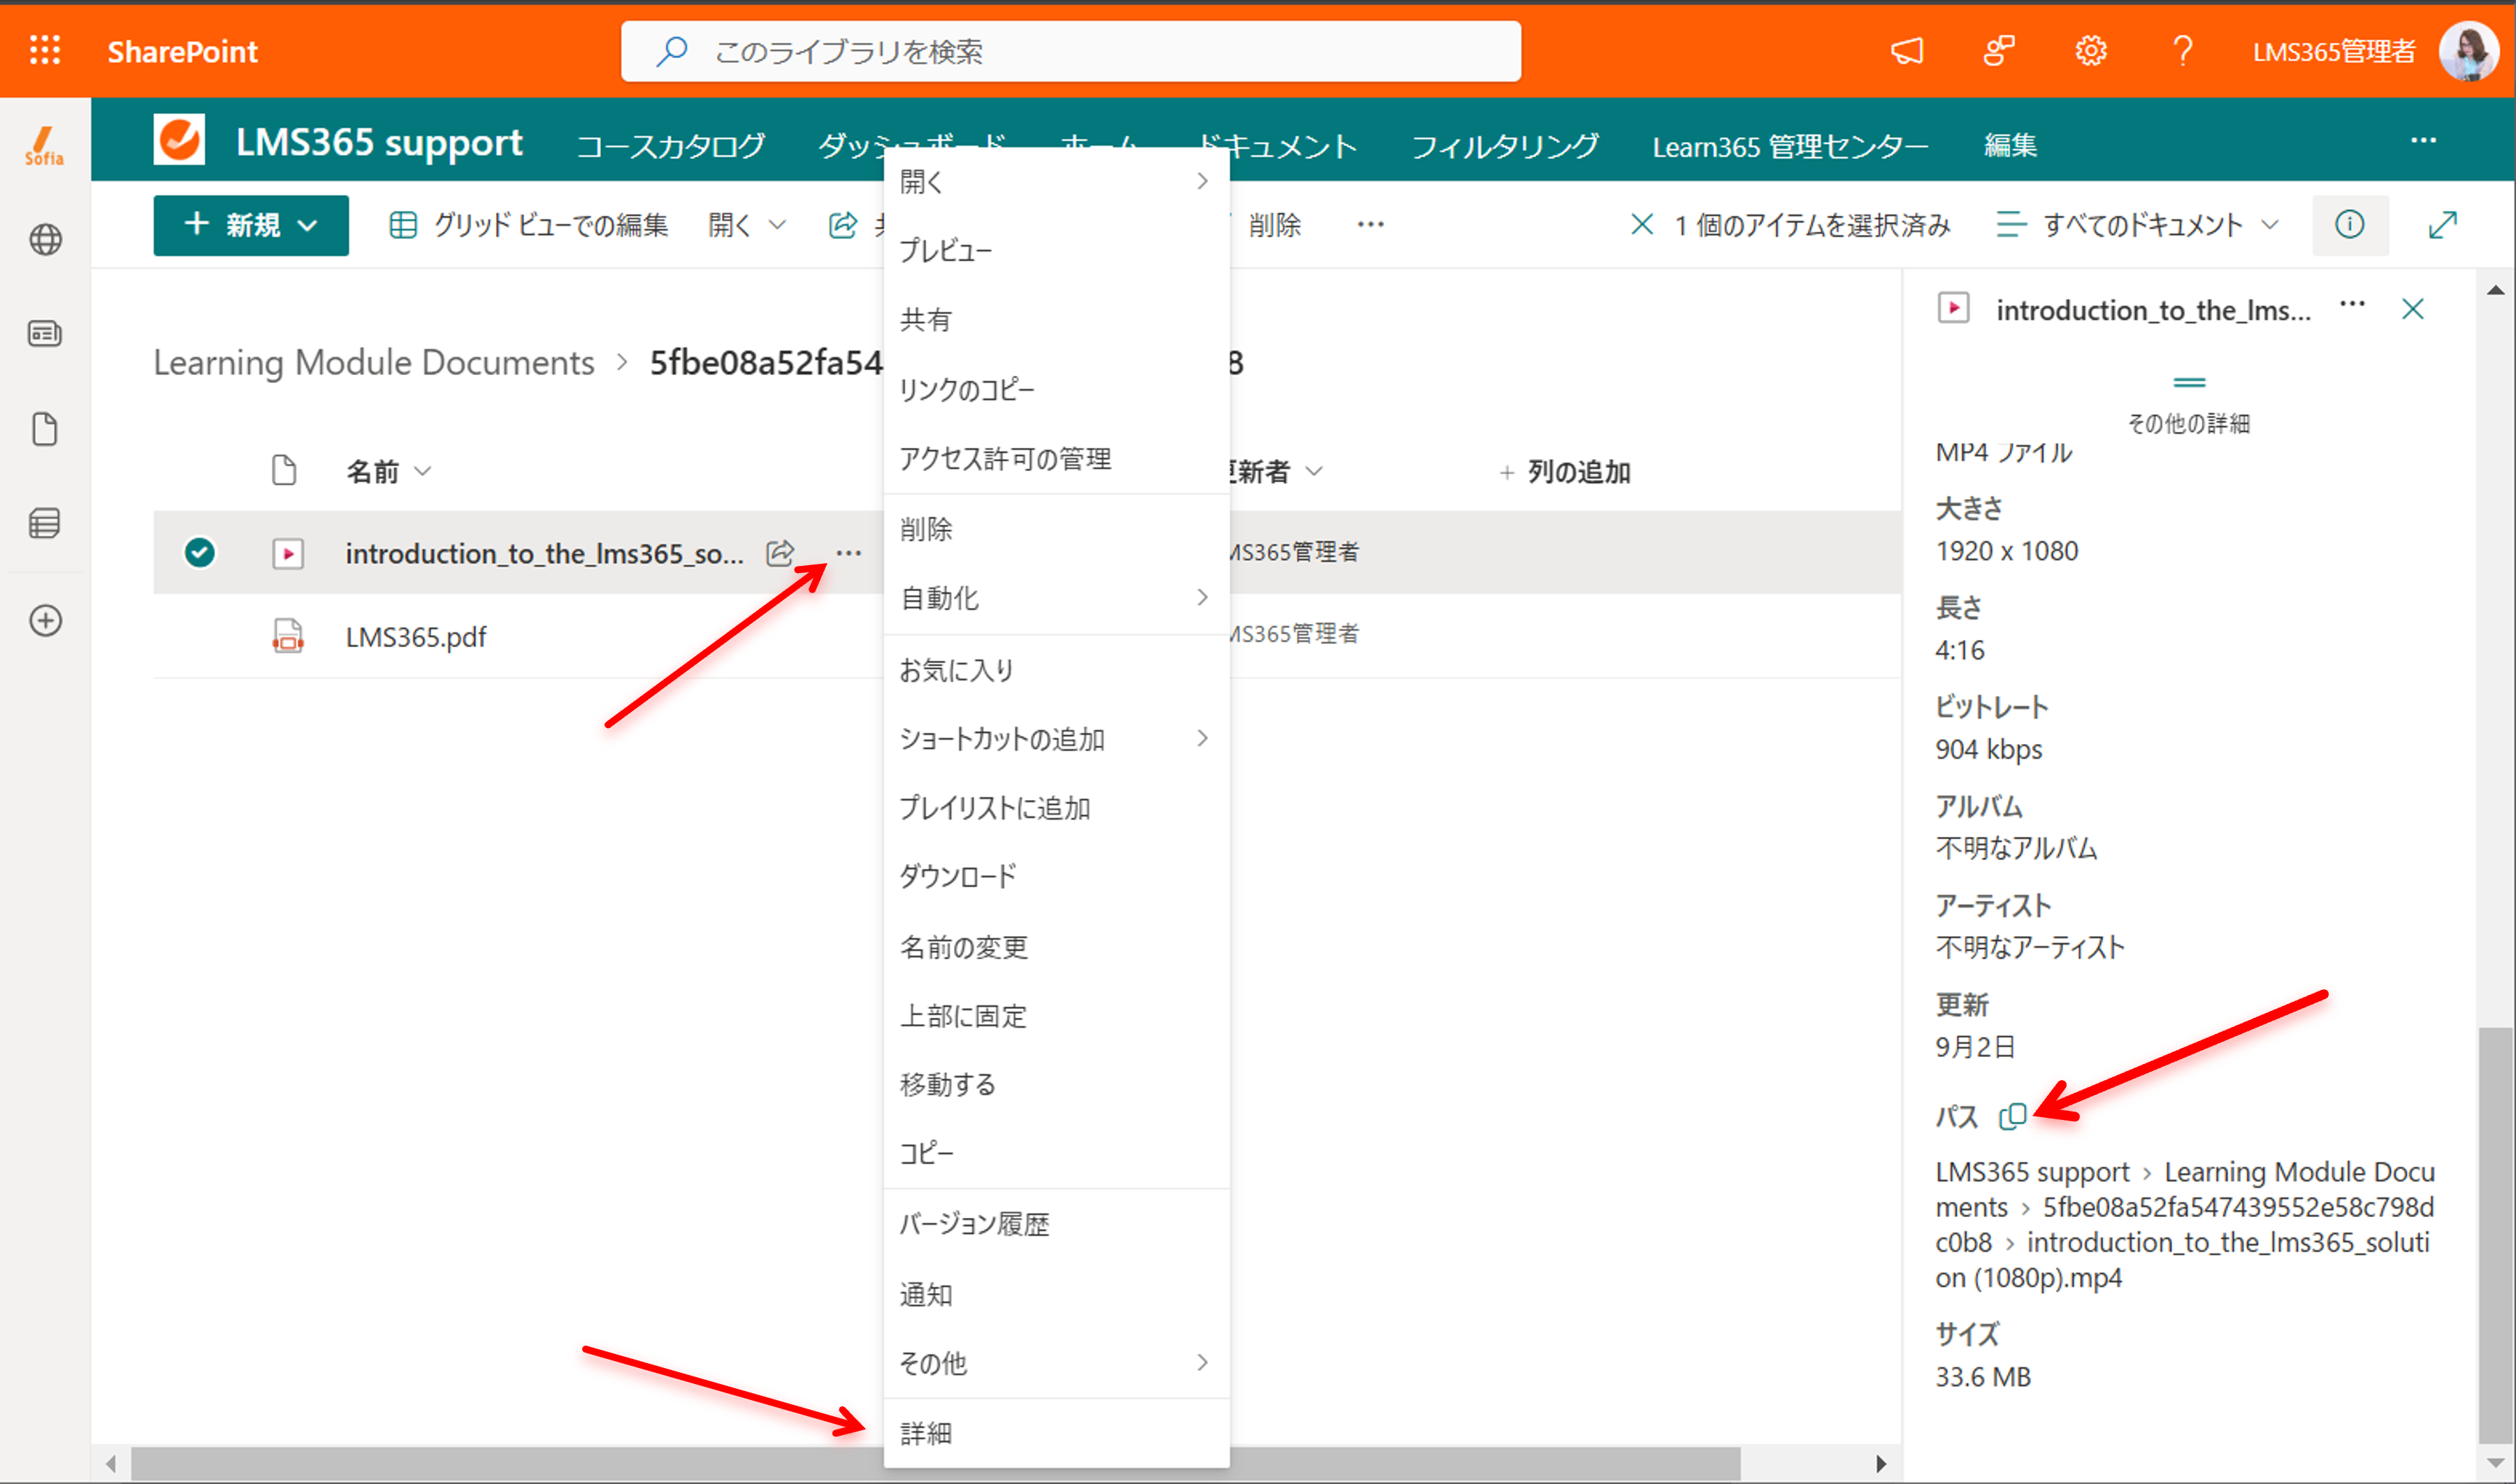Go to Learning Module Documents breadcrumb
Image resolution: width=2516 pixels, height=1484 pixels.
[374, 362]
